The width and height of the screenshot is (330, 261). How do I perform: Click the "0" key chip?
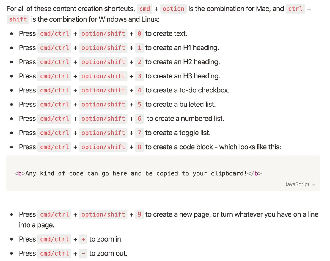tap(139, 34)
